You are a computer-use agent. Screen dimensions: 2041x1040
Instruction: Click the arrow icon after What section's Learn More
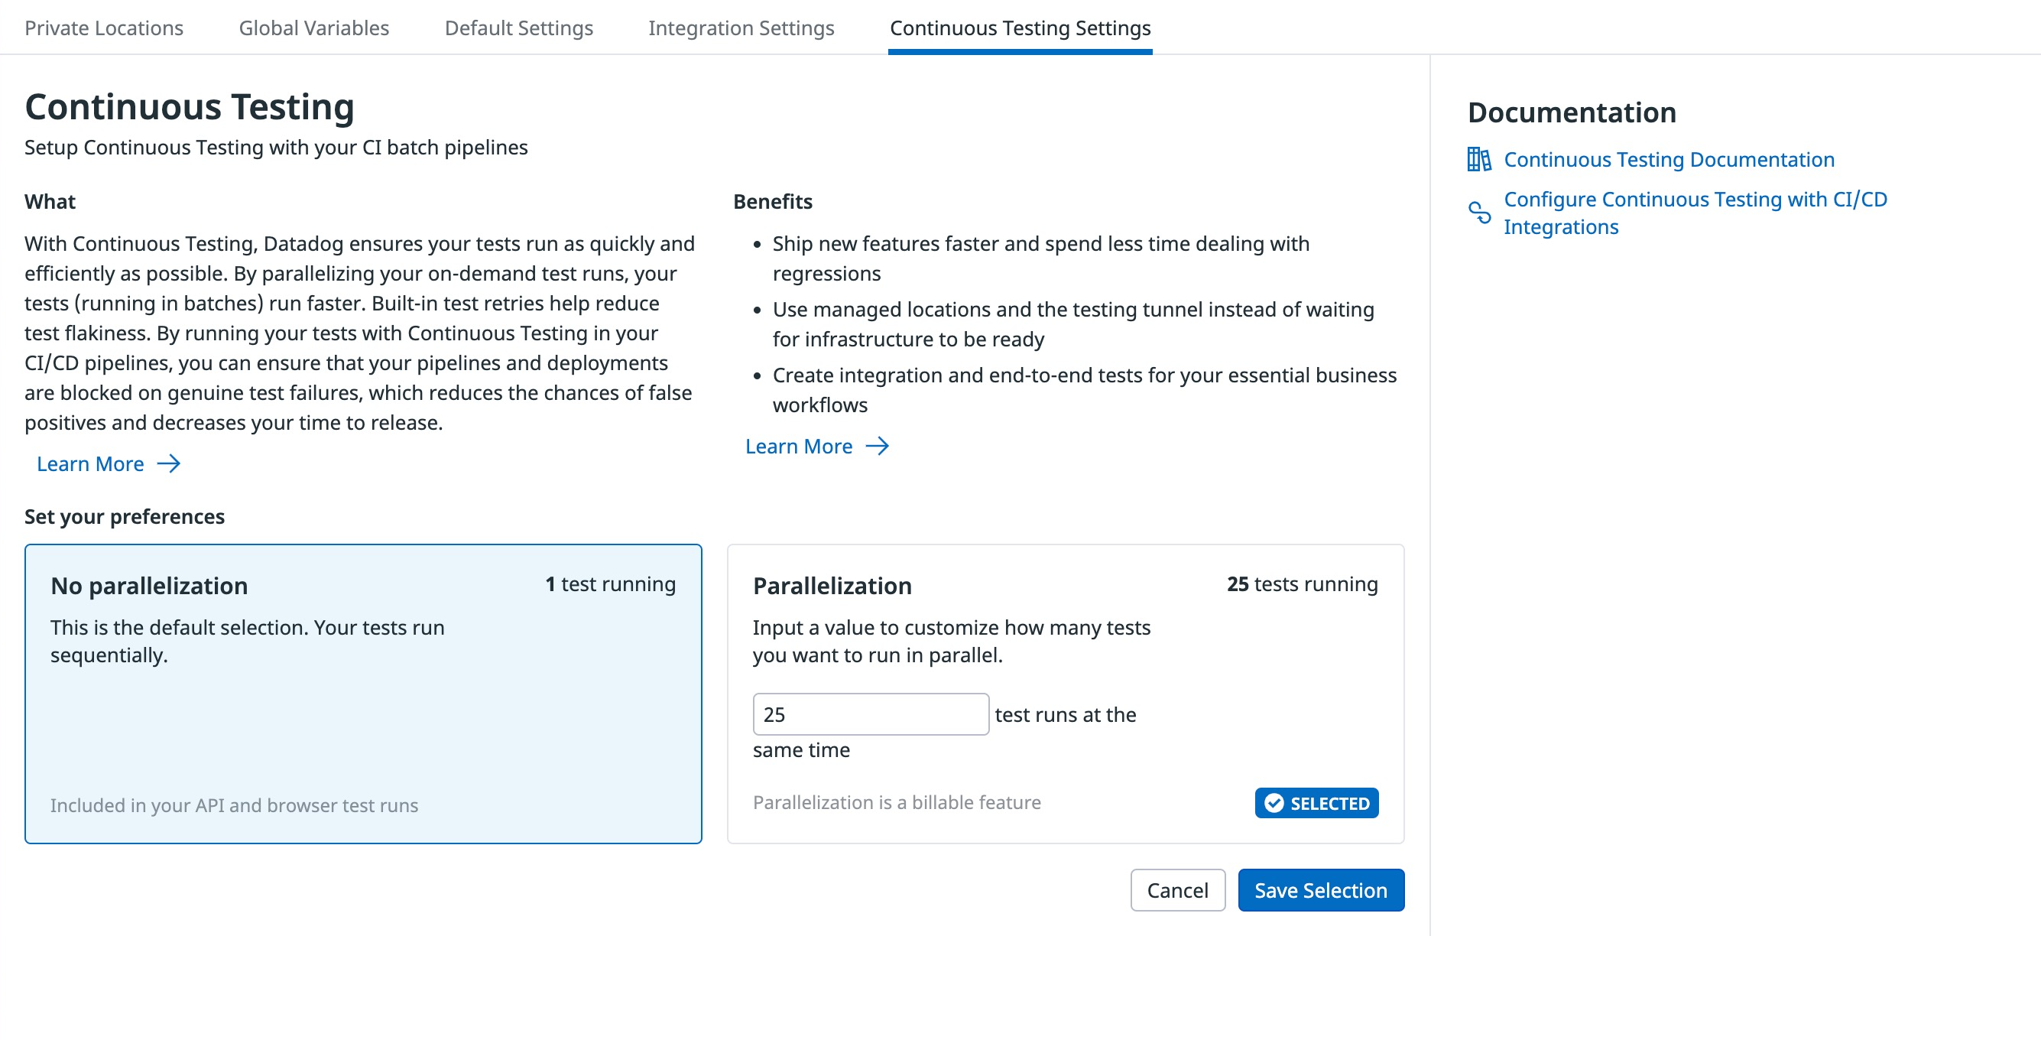point(169,463)
